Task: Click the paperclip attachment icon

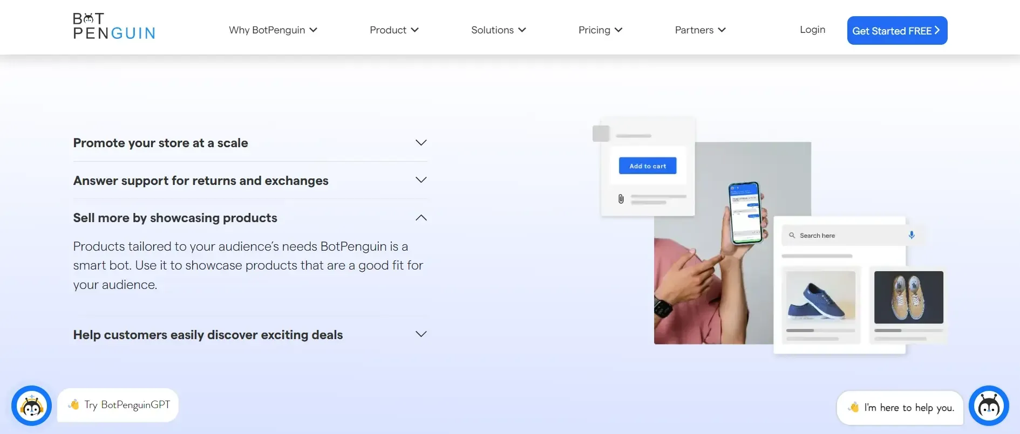Action: point(621,199)
